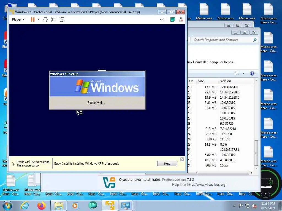This screenshot has width=282, height=211.
Task: Select the row with size 22.4 MB
Action: tap(221, 92)
